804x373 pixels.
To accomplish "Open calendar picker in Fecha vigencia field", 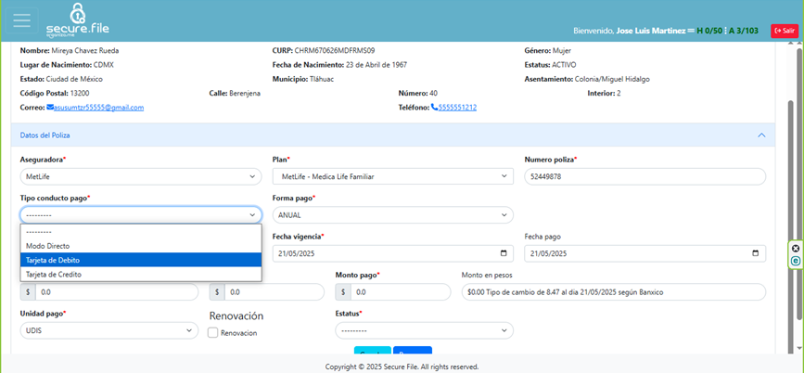I will (504, 253).
